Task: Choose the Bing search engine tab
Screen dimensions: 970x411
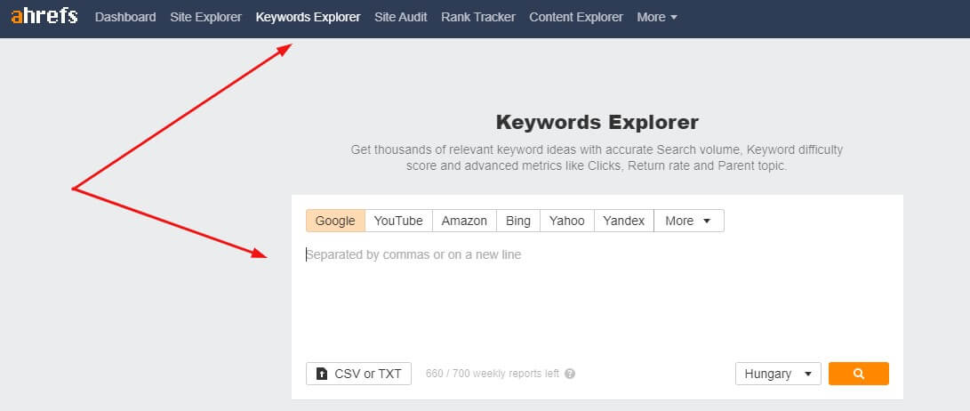Action: pyautogui.click(x=518, y=221)
